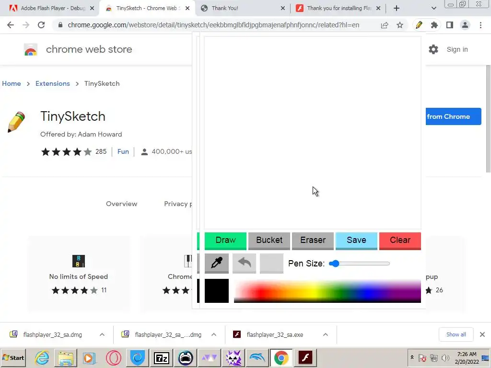491x368 pixels.
Task: Open the web store settings gear
Action: point(433,49)
